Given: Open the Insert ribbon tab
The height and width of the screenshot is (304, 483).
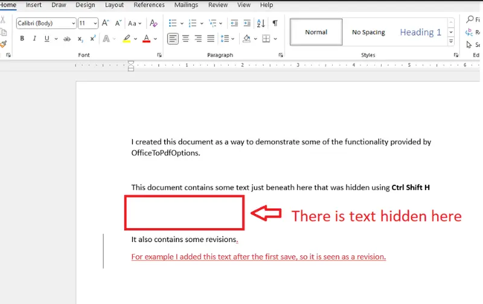Looking at the screenshot, I should [x=34, y=5].
